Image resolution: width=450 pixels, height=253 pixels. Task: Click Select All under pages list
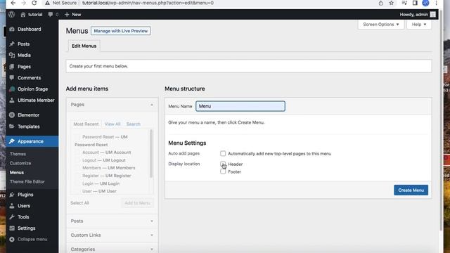click(x=79, y=203)
